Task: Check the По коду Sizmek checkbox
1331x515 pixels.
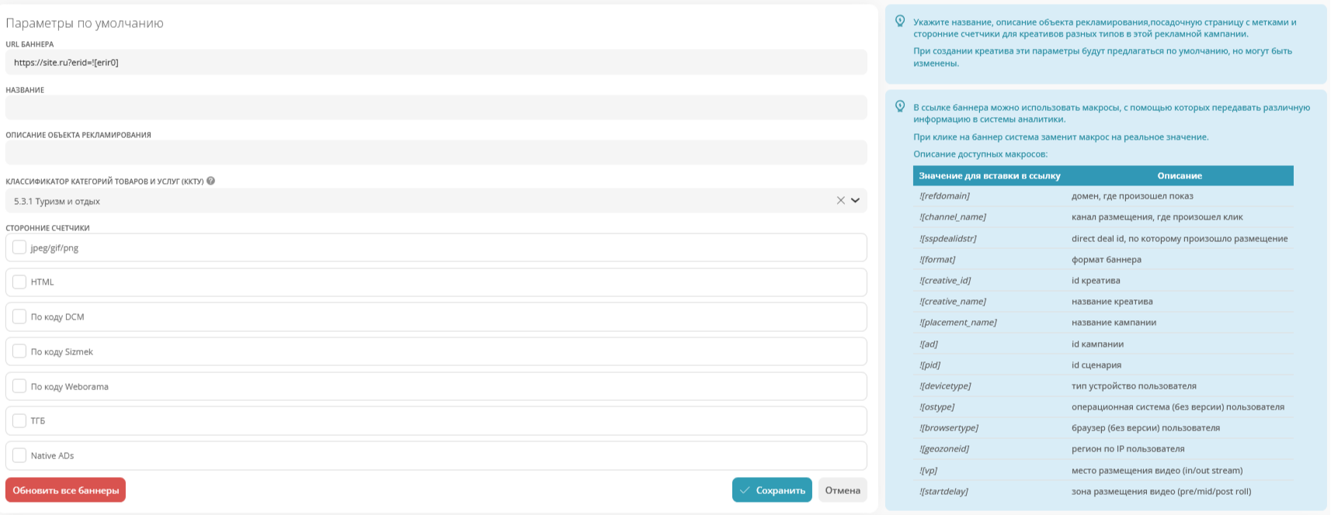Action: click(x=19, y=351)
